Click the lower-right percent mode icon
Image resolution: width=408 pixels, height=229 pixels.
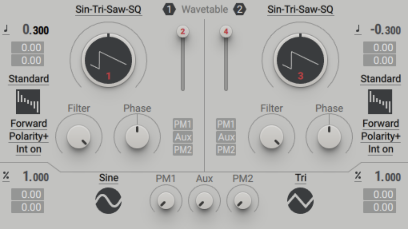[x=358, y=176]
